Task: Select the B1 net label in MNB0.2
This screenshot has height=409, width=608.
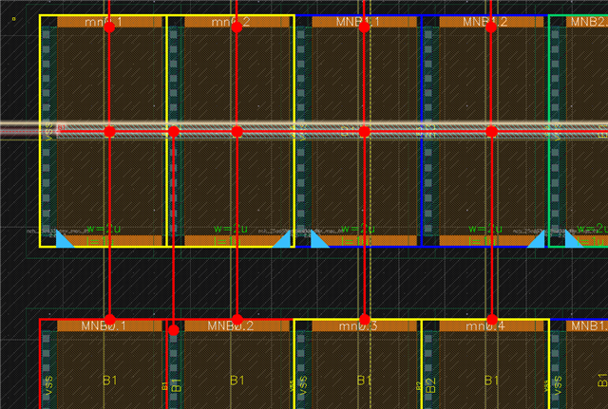Action: click(237, 380)
